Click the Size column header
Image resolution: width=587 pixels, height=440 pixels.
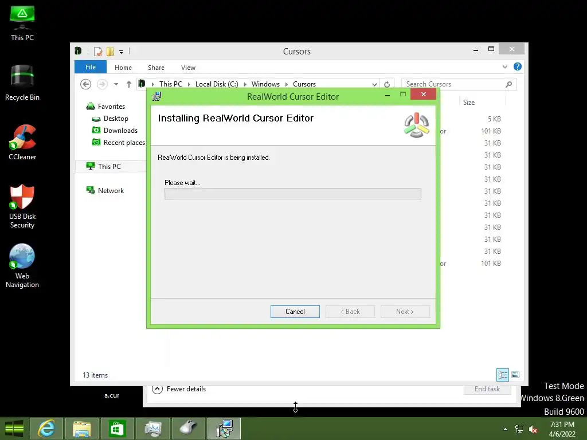tap(469, 102)
